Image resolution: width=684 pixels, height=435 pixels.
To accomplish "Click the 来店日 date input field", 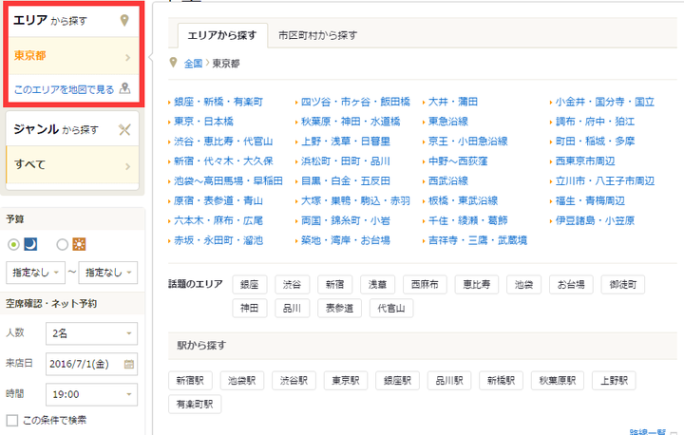I will click(91, 364).
